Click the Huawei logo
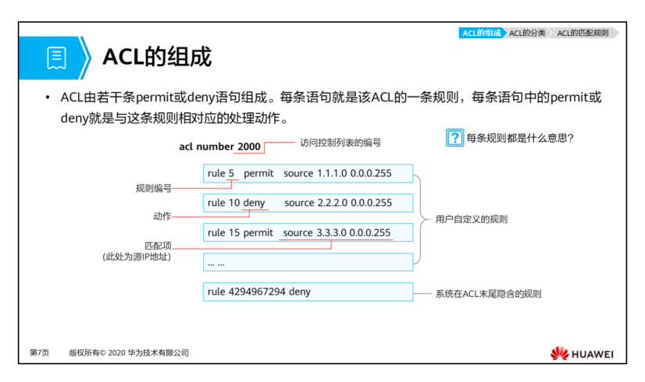Viewport: 645px width, 382px height. pos(582,354)
